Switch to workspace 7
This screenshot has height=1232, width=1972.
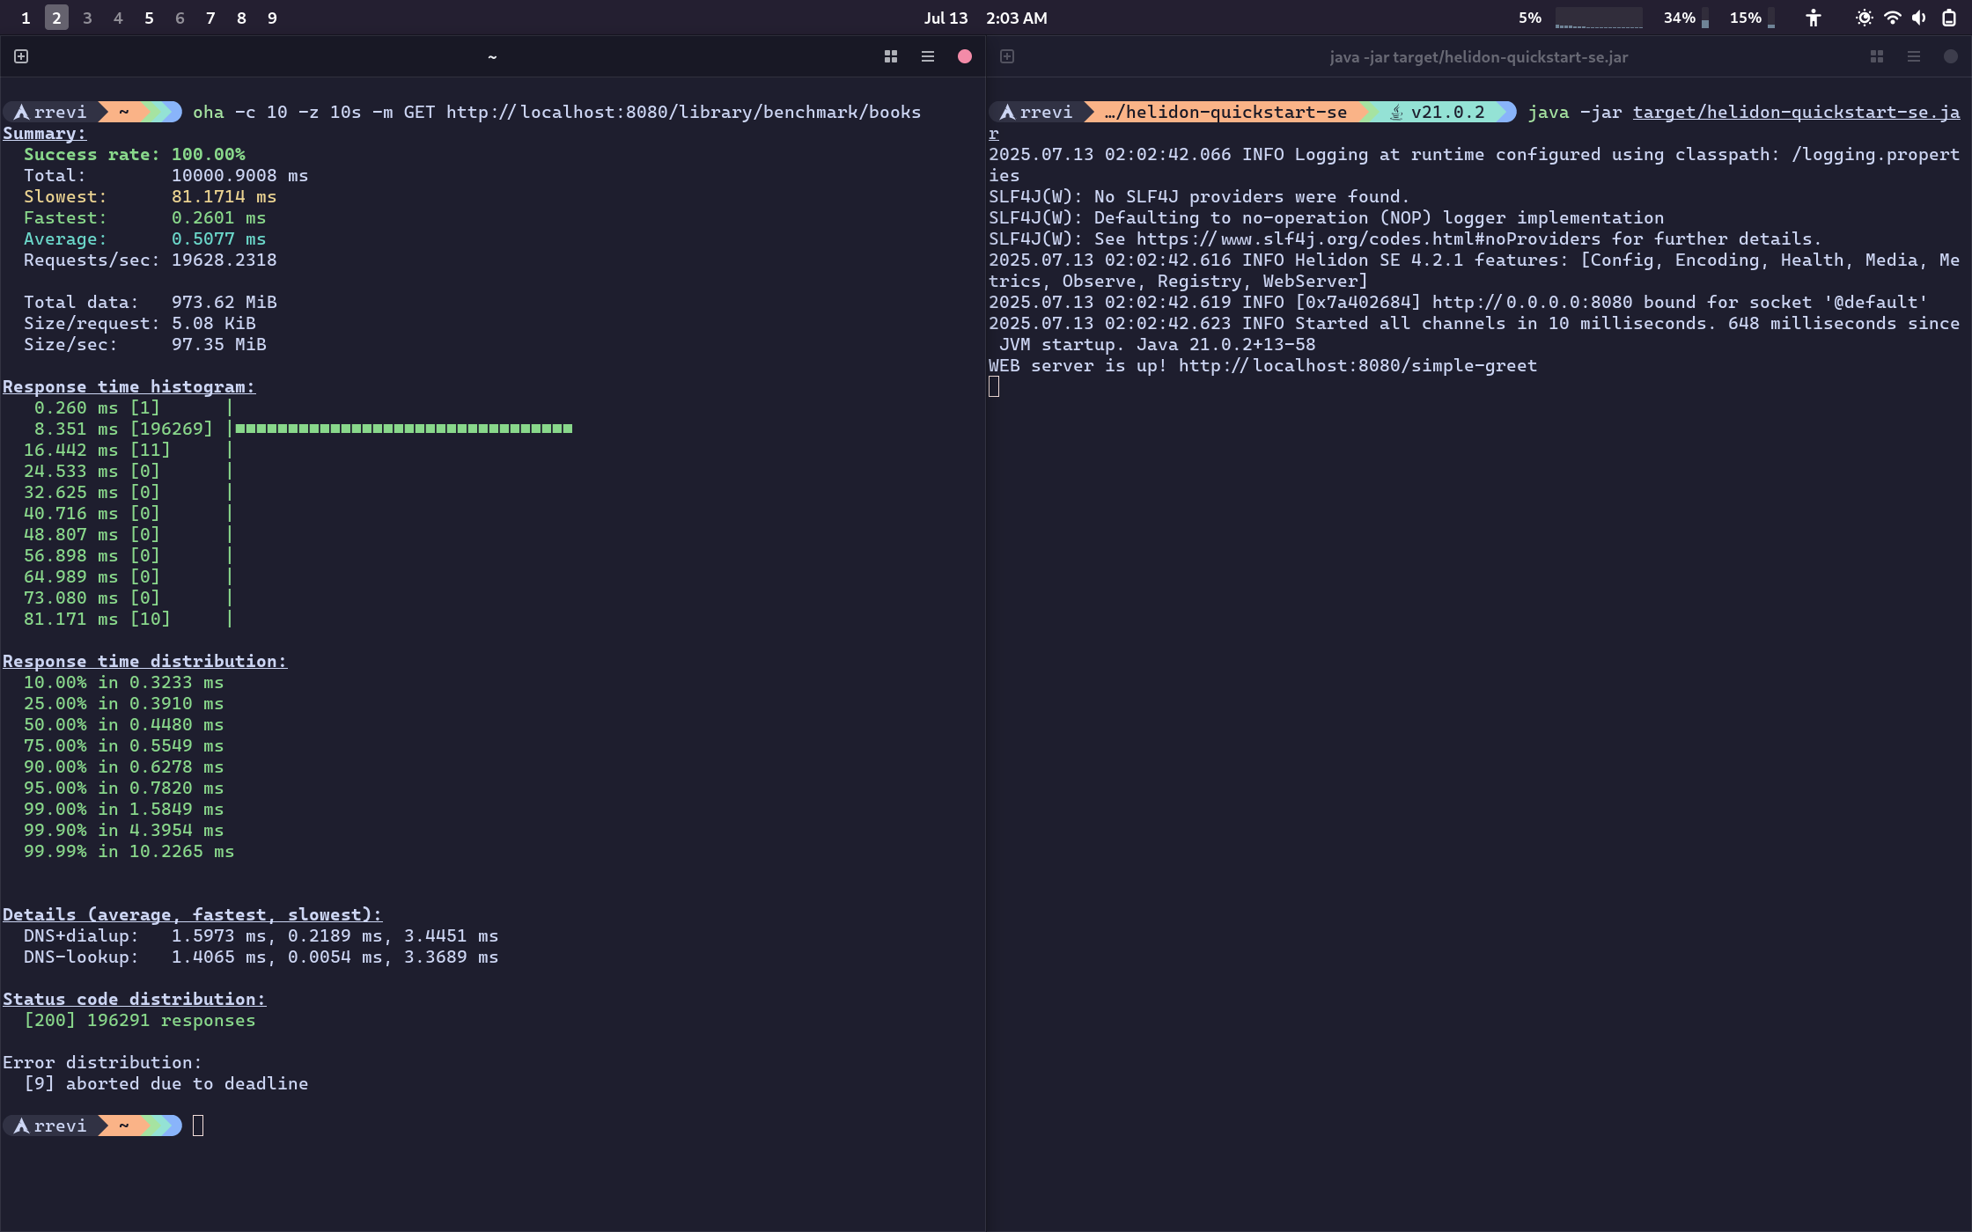(x=210, y=18)
